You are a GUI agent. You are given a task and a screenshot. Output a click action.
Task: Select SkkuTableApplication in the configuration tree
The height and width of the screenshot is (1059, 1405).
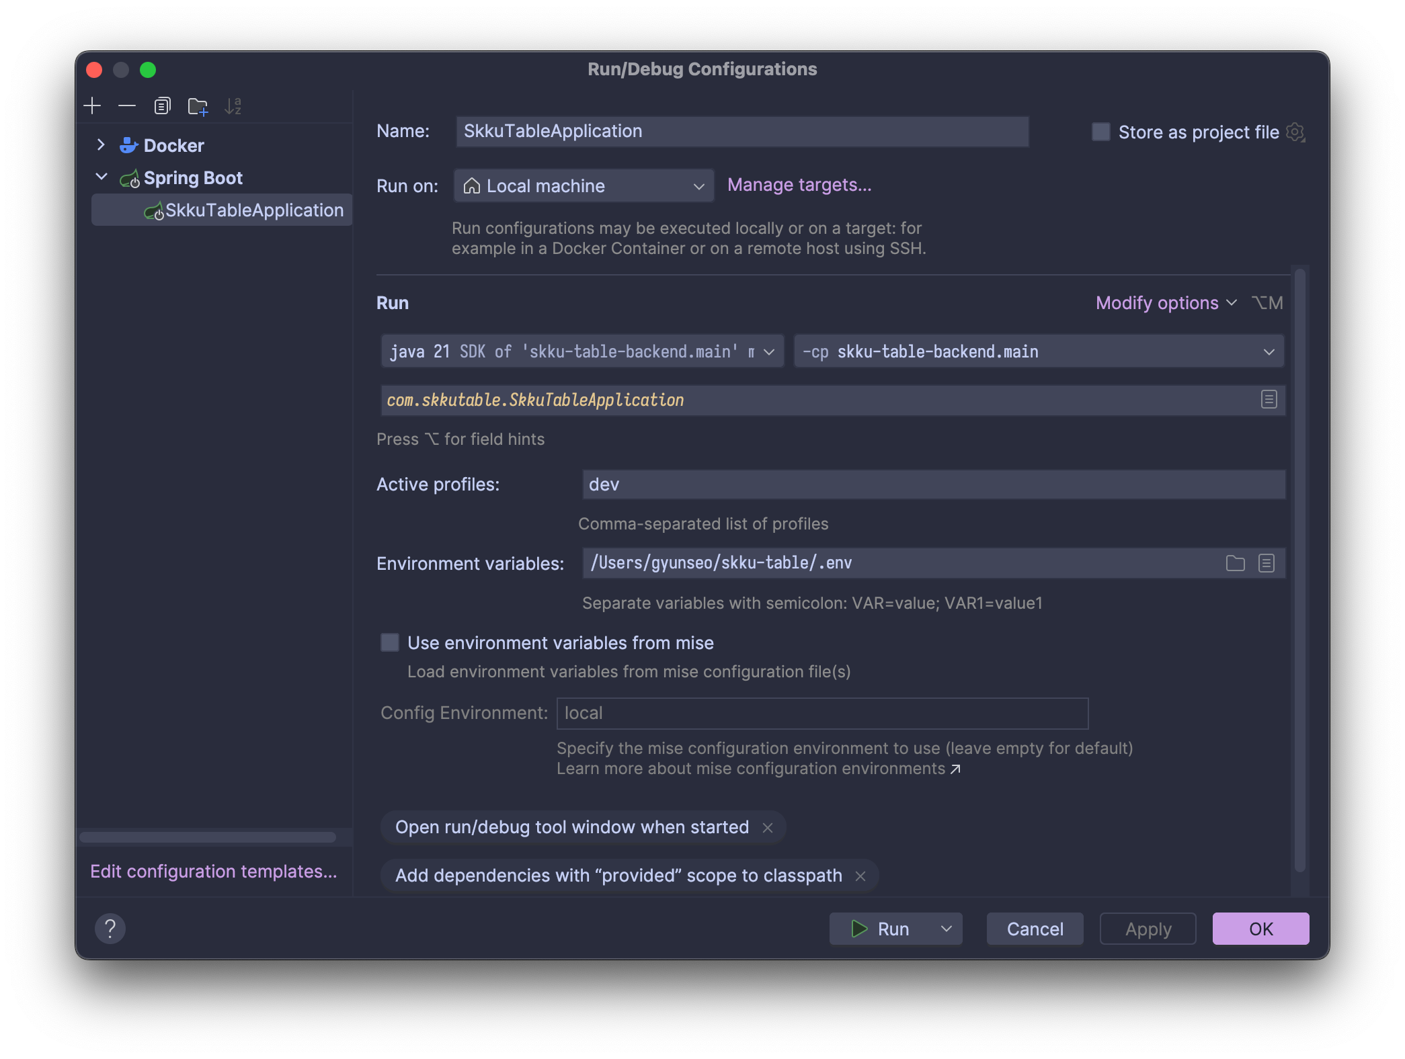254,210
